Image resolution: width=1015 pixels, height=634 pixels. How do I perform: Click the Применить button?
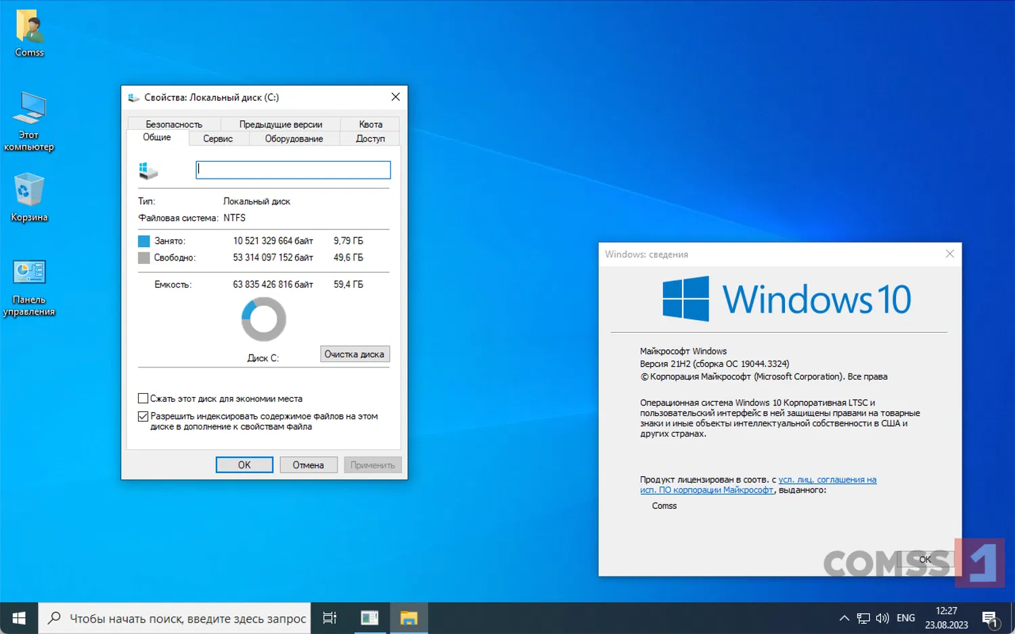point(373,465)
